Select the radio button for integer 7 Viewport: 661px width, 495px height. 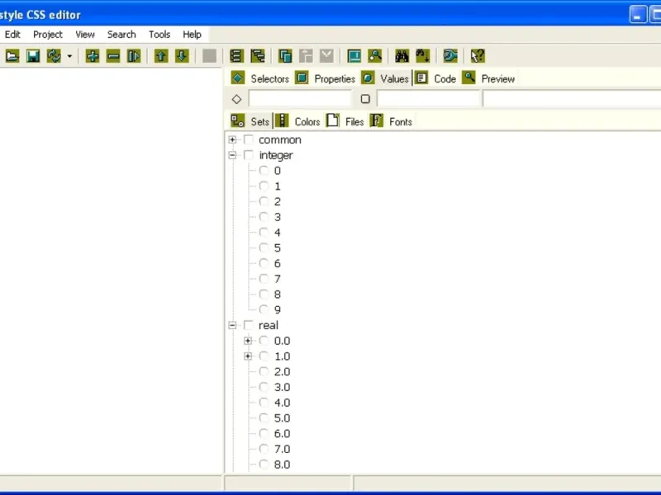click(264, 279)
